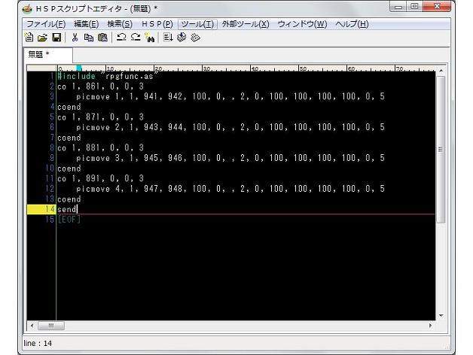Click the New file toolbar icon
This screenshot has width=473, height=355.
29,38
